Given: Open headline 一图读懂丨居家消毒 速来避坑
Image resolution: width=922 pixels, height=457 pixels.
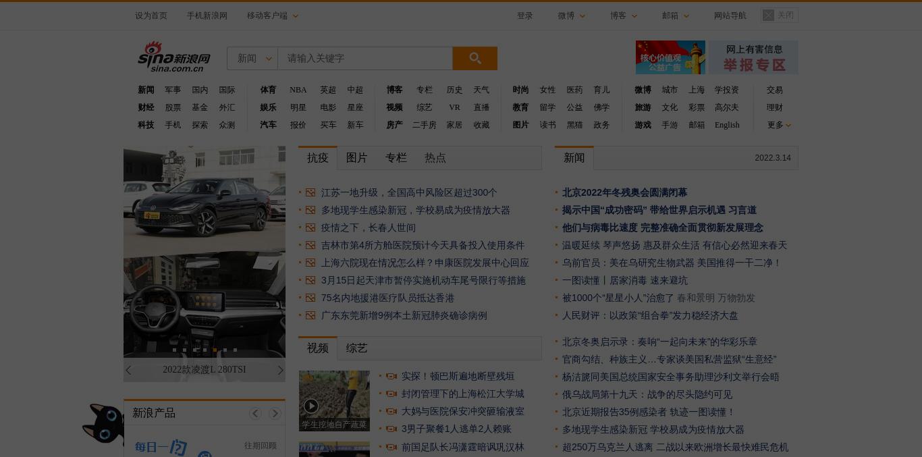Looking at the screenshot, I should pos(625,280).
